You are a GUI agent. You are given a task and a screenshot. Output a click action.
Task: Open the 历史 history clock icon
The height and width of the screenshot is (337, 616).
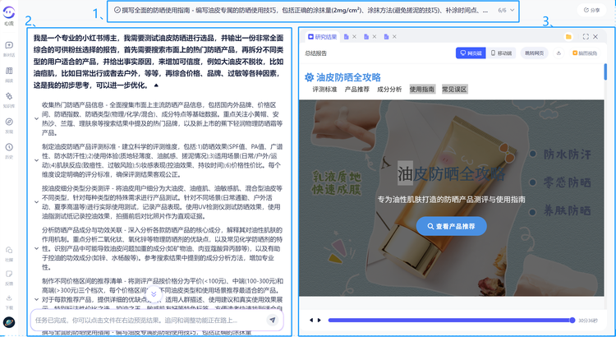[x=9, y=147]
